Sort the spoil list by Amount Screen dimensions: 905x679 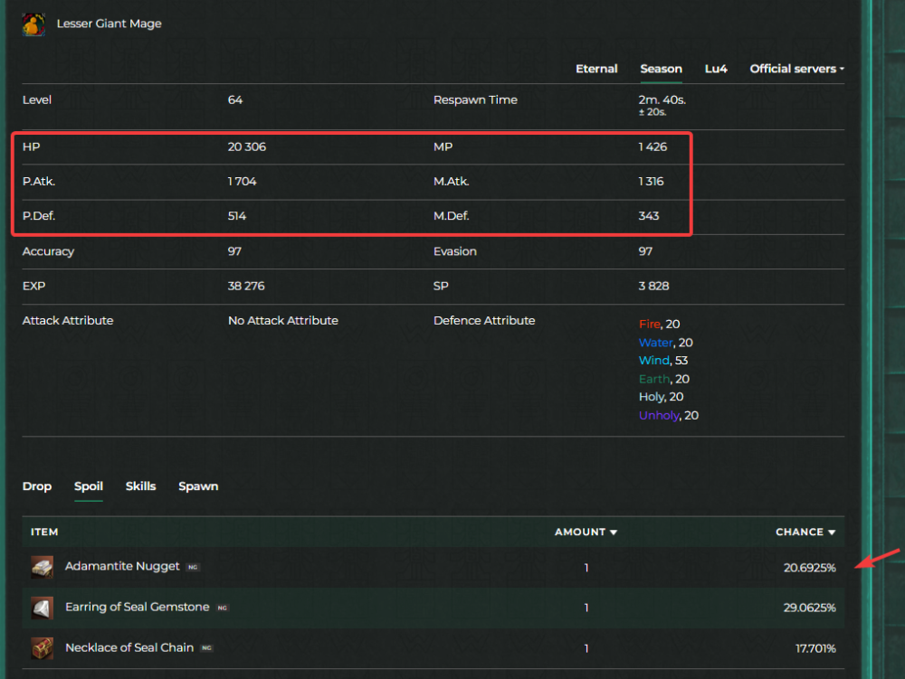[x=586, y=532]
